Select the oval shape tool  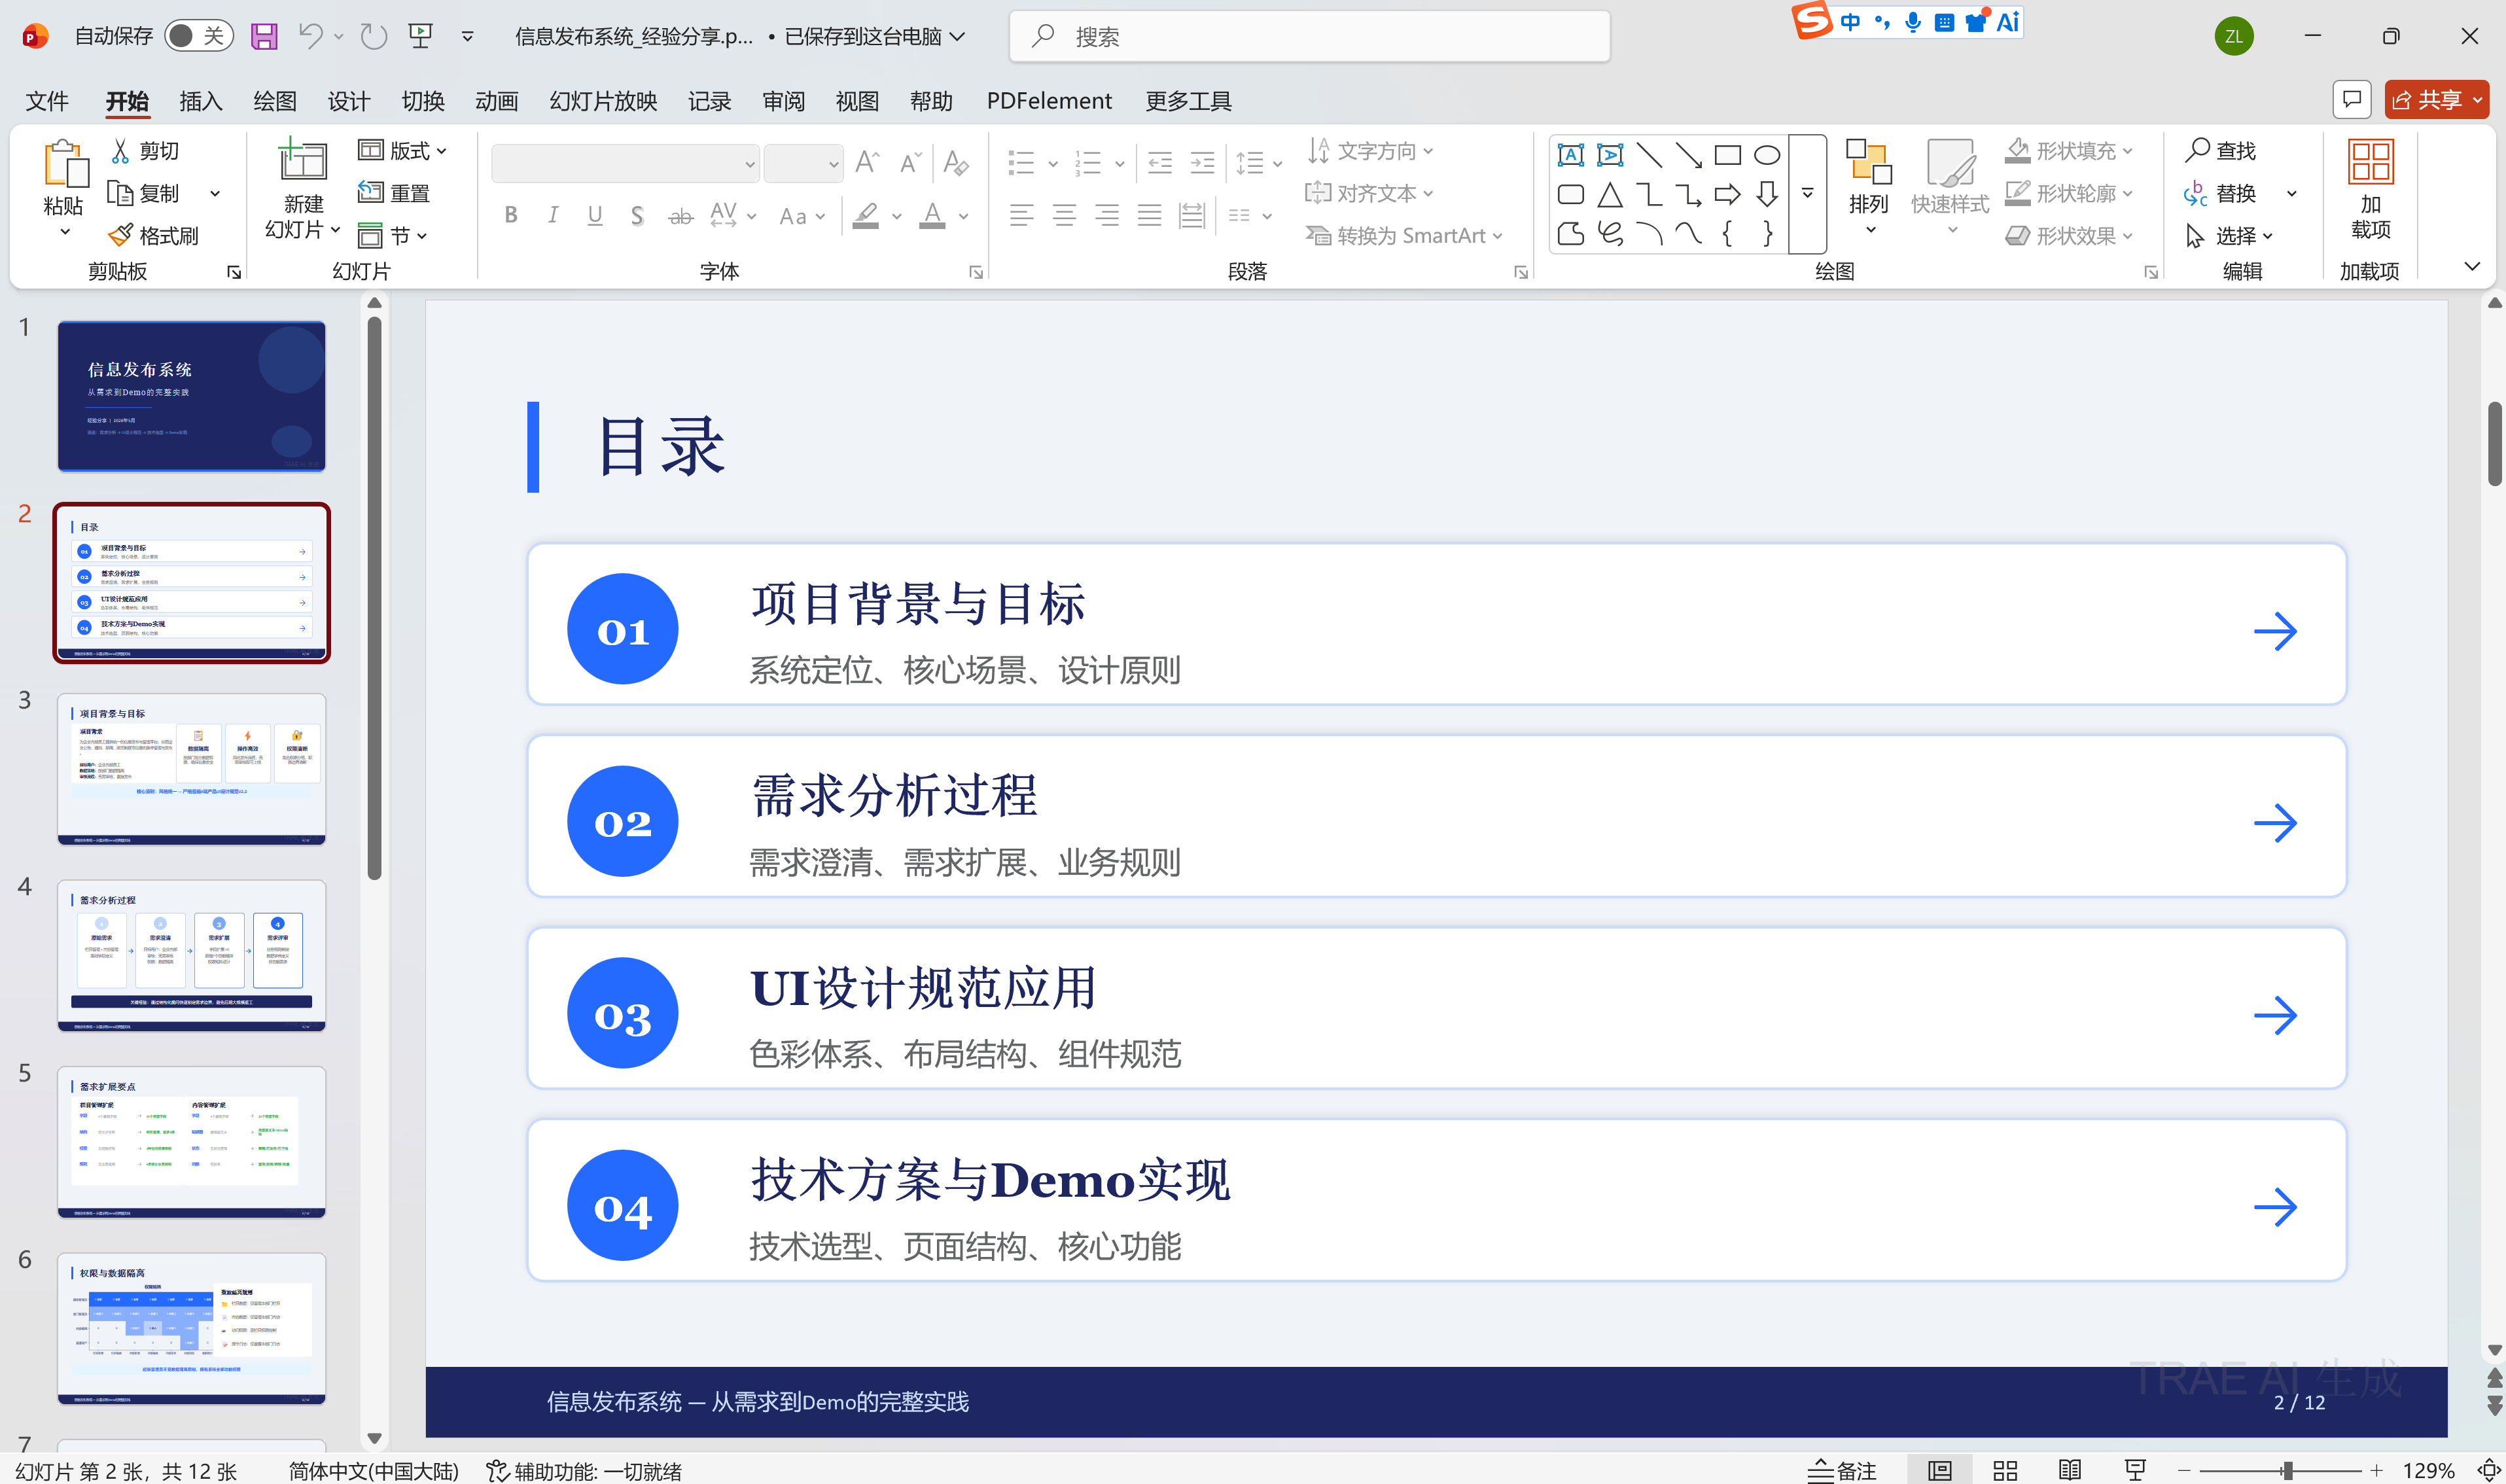click(x=1767, y=155)
